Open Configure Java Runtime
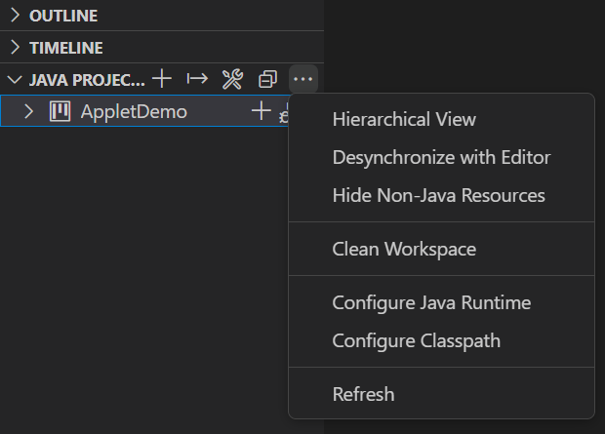Screen dimensions: 605x434 [x=431, y=302]
